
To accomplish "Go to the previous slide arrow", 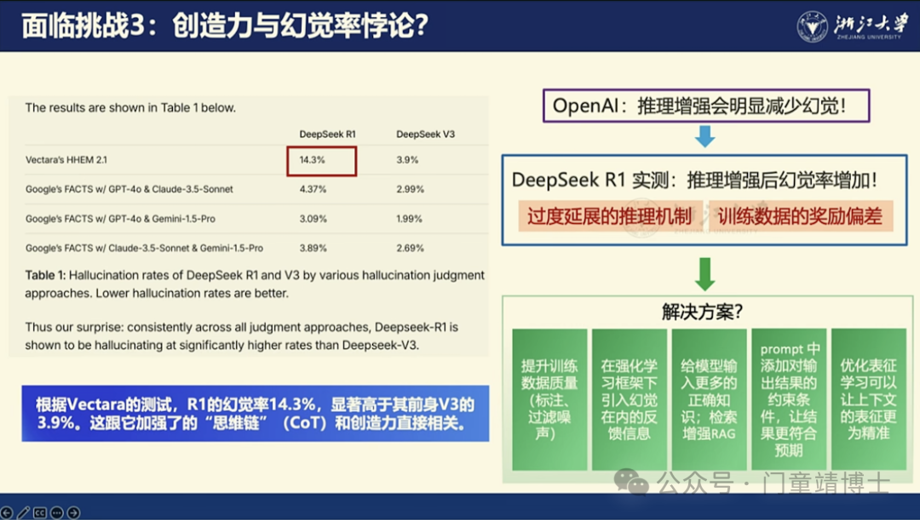I will click(7, 513).
